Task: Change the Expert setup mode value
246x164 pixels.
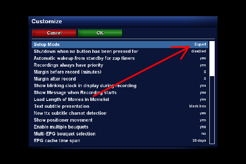Action: pyautogui.click(x=200, y=44)
